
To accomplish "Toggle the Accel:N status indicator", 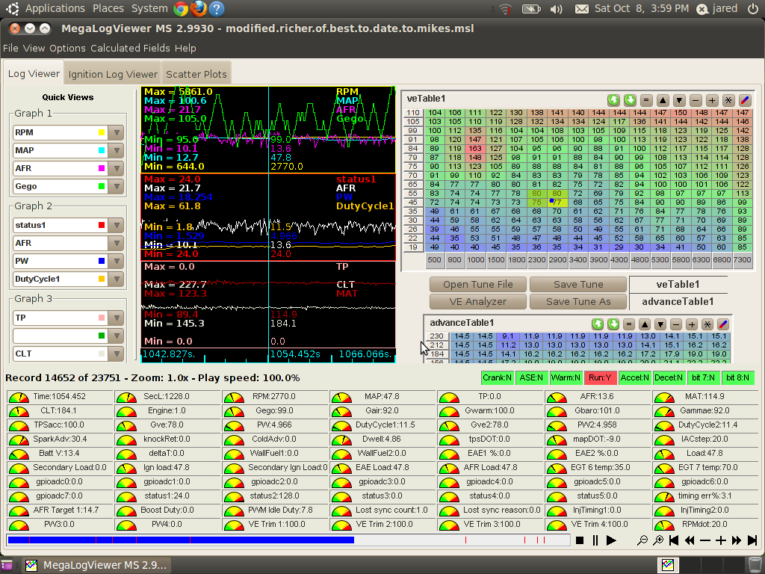I will 634,377.
